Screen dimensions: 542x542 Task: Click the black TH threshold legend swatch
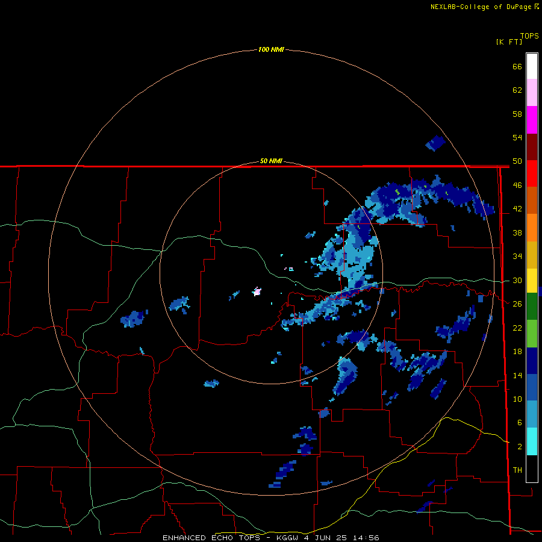[x=532, y=469]
